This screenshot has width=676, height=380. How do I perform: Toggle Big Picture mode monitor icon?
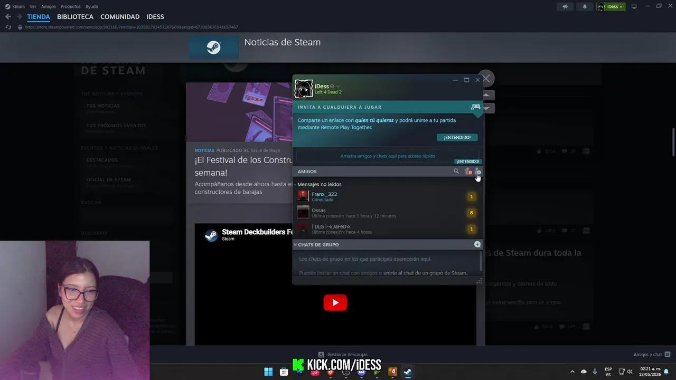[x=634, y=6]
